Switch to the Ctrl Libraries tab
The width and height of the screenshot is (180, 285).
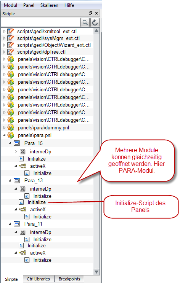pos(39,279)
